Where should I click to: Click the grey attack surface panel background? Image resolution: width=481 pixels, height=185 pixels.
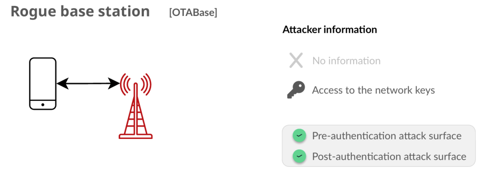click(x=379, y=146)
